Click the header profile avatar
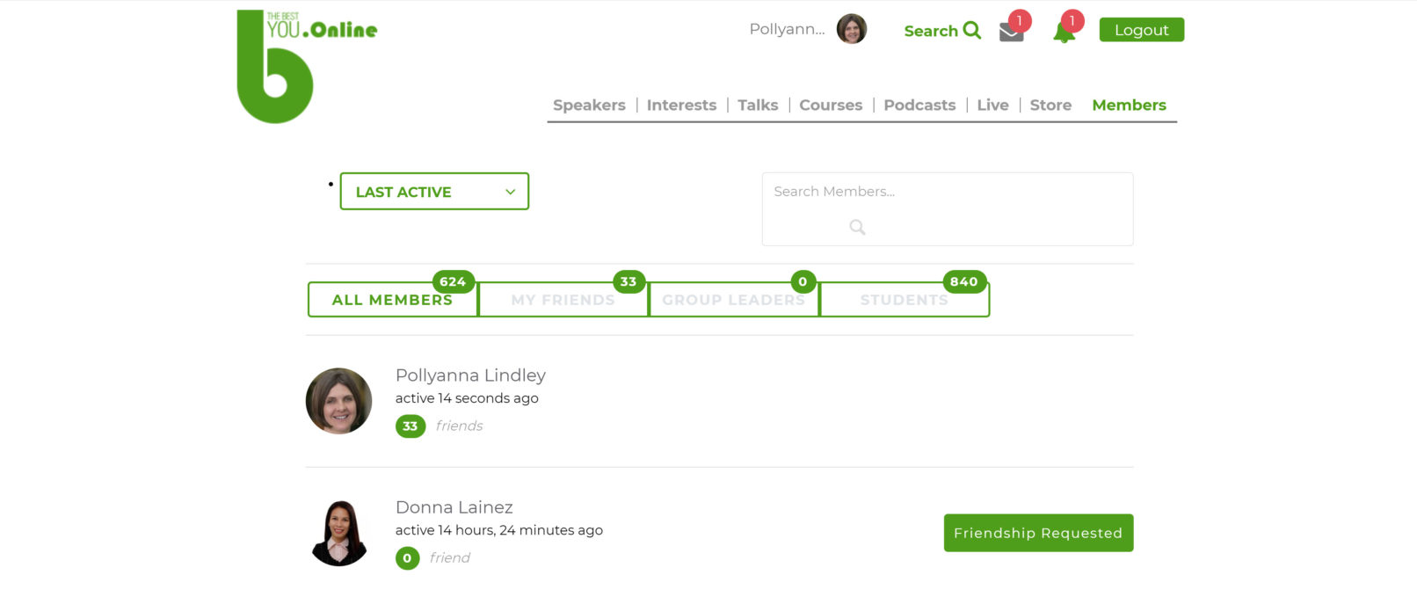This screenshot has height=597, width=1417. (x=851, y=29)
